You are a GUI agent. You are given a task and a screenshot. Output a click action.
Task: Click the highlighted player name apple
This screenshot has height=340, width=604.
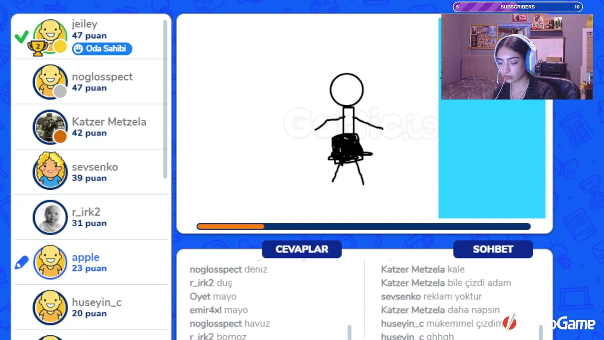(85, 257)
